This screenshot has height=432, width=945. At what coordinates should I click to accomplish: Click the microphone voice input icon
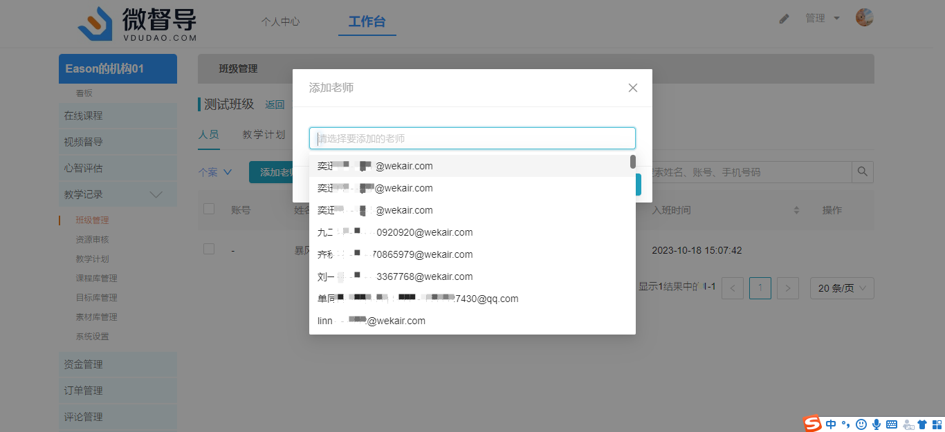(x=877, y=424)
